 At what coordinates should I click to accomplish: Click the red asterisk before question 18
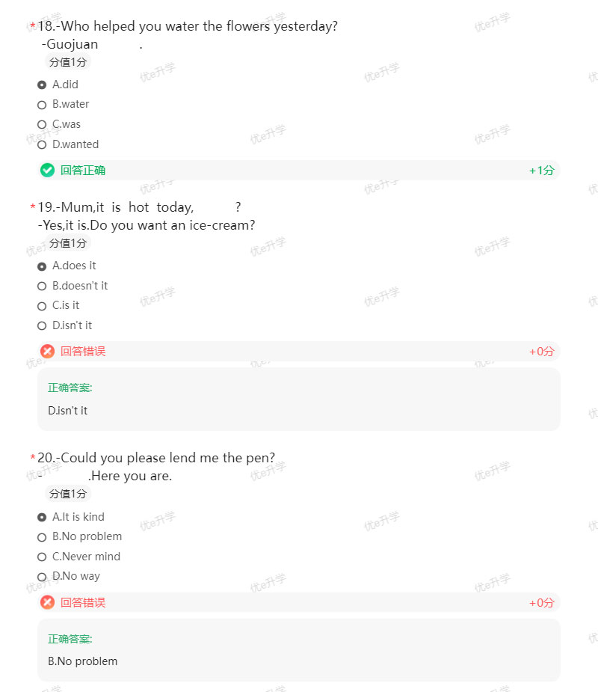[33, 25]
